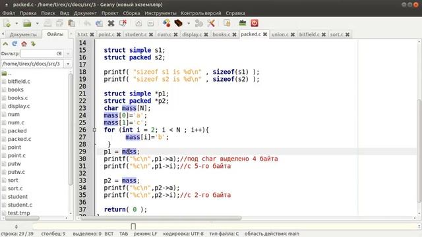Go to home directory in file browser
Viewport: 422px width, 237px height.
pyautogui.click(x=24, y=43)
